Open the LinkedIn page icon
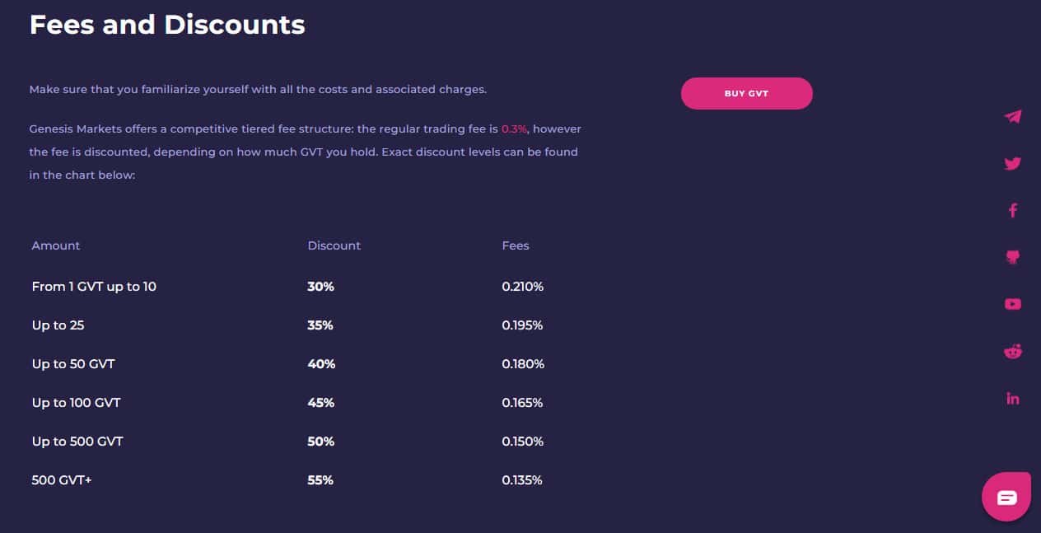Image resolution: width=1041 pixels, height=533 pixels. tap(1013, 399)
